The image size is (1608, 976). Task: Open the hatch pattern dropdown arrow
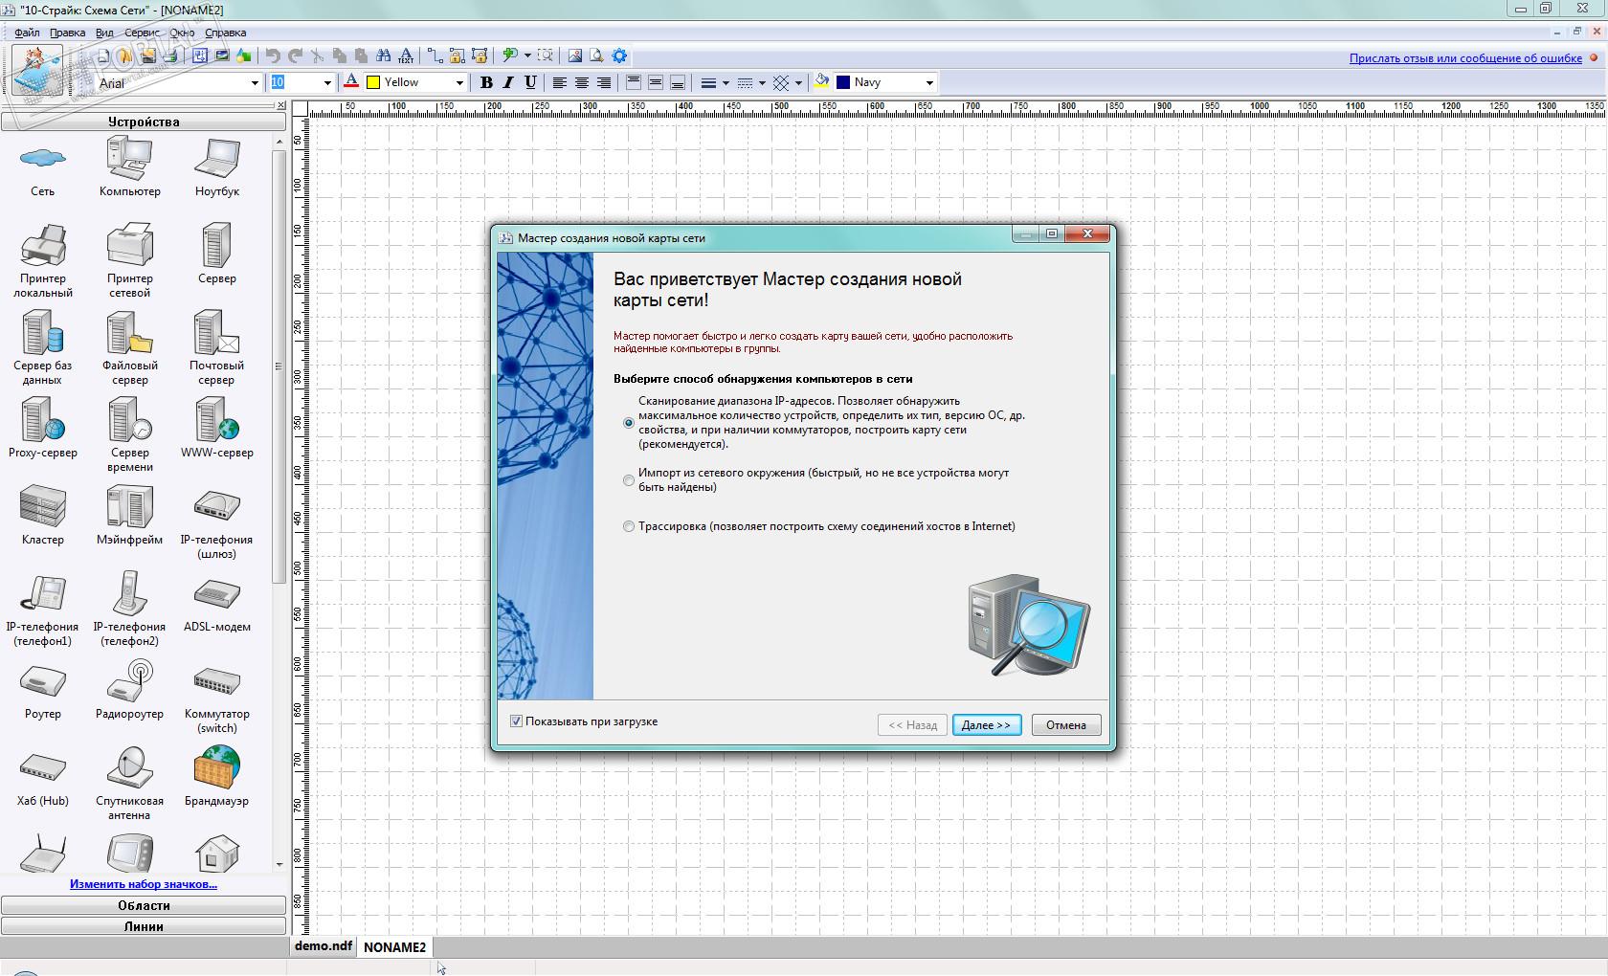coord(798,82)
